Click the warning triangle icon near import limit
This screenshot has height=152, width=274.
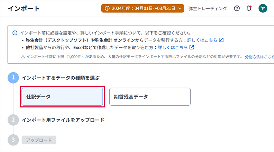tap(23, 57)
